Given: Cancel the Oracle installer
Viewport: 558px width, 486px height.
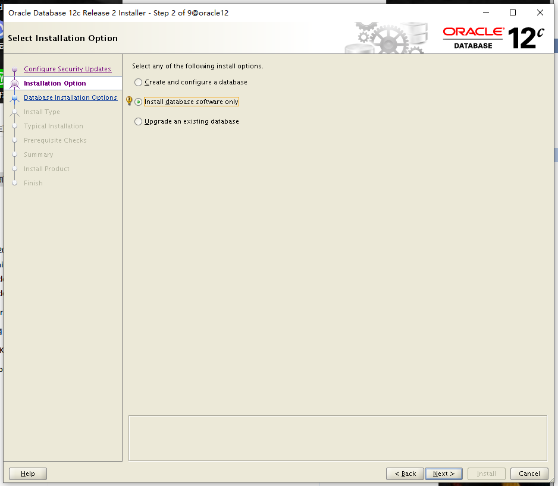Looking at the screenshot, I should pos(529,474).
